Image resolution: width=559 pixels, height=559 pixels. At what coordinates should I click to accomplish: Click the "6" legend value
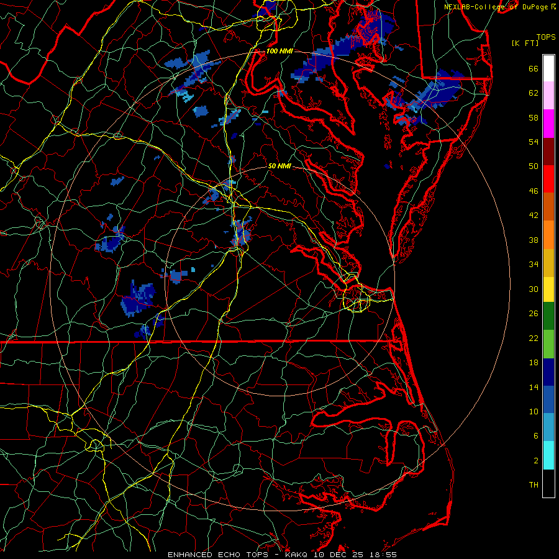click(x=536, y=436)
